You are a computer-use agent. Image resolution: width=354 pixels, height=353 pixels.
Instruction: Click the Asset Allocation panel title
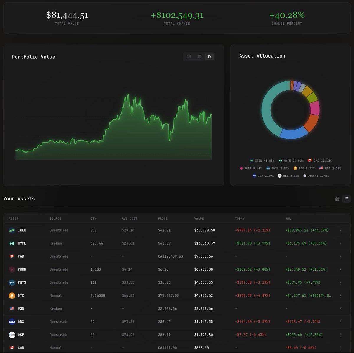[262, 56]
